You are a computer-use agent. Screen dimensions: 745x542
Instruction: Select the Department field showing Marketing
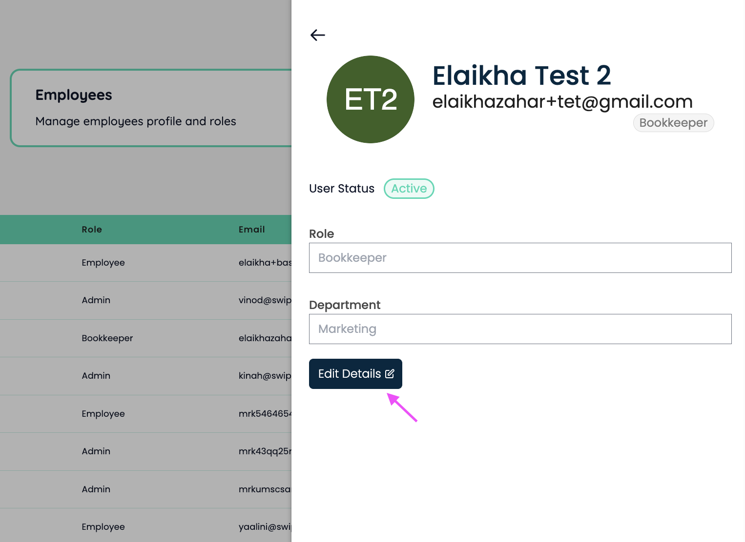(520, 329)
